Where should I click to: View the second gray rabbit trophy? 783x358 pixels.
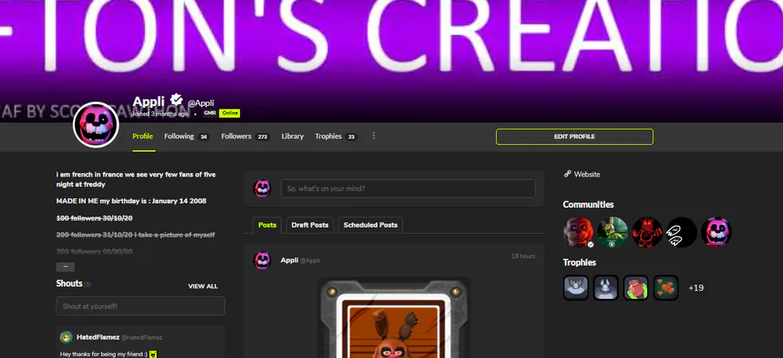(x=606, y=288)
